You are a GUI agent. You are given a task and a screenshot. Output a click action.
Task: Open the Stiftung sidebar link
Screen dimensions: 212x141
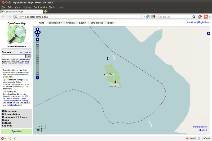pos(7,123)
